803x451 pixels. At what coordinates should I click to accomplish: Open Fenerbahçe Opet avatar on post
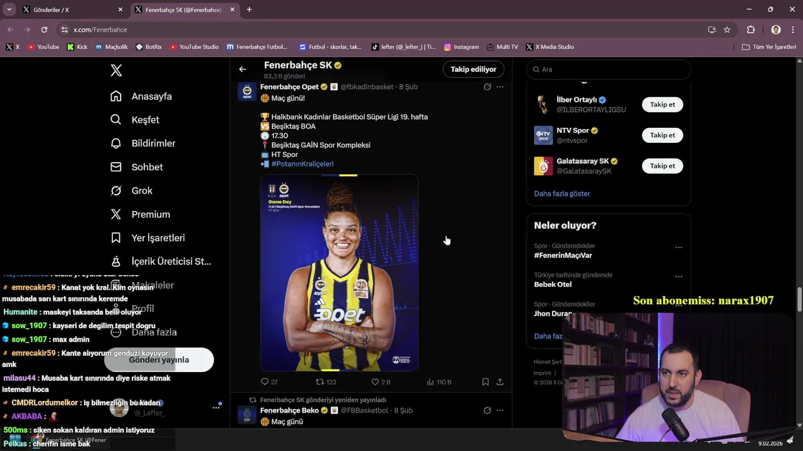(x=247, y=91)
